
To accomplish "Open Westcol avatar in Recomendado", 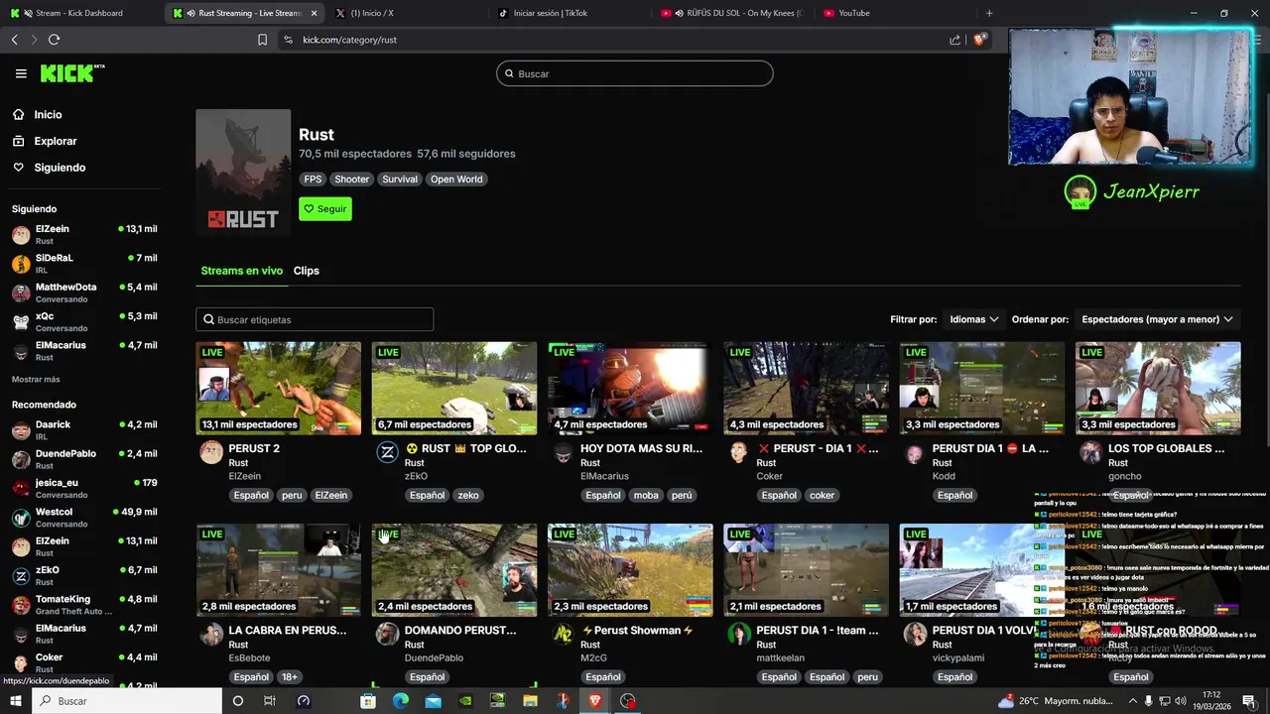I will (21, 518).
